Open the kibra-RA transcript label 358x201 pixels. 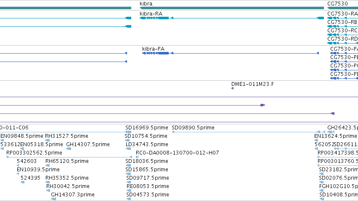pos(151,14)
